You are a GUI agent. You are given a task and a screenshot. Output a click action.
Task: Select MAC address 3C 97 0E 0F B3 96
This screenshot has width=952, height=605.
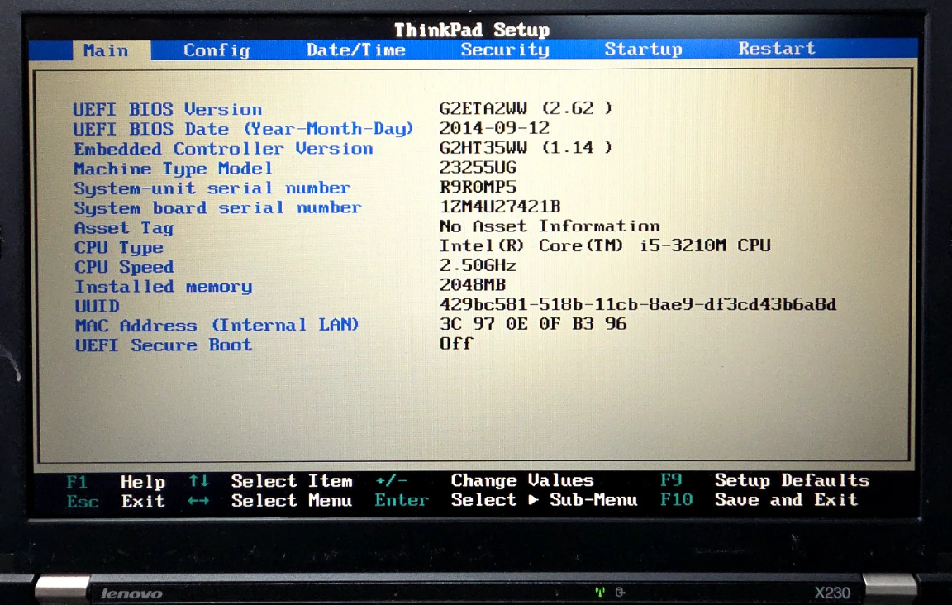(x=533, y=324)
